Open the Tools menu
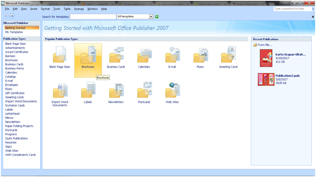This screenshot has width=316, height=177. tap(57, 9)
